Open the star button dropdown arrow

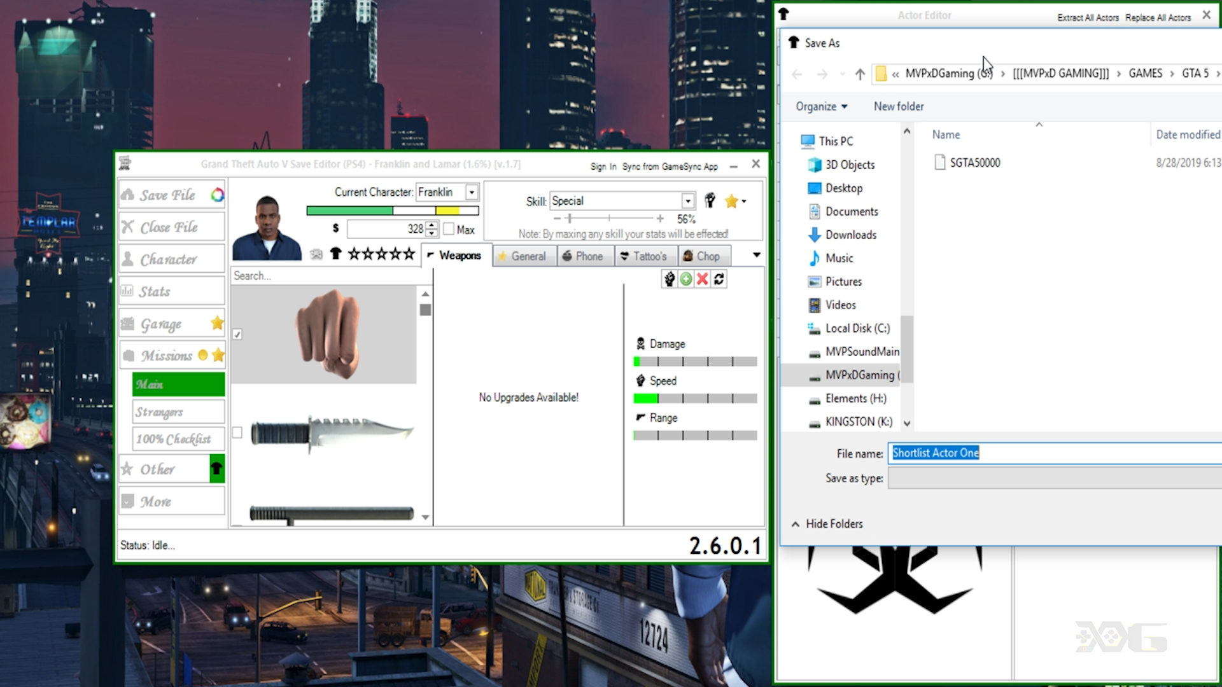click(743, 202)
